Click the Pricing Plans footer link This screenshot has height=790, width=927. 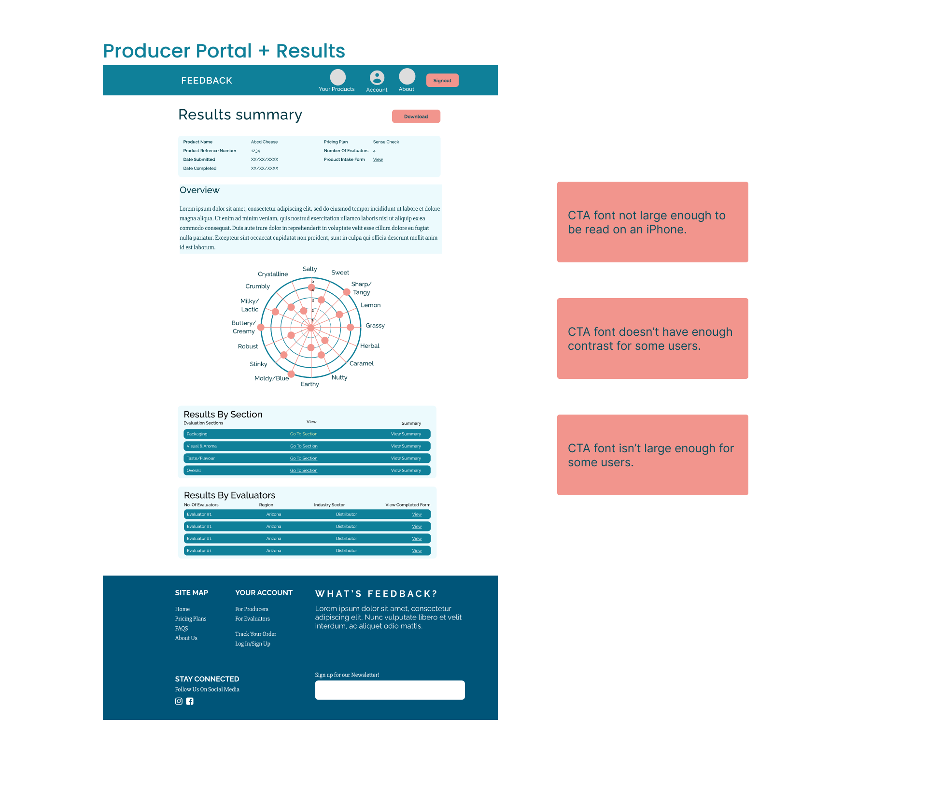190,618
